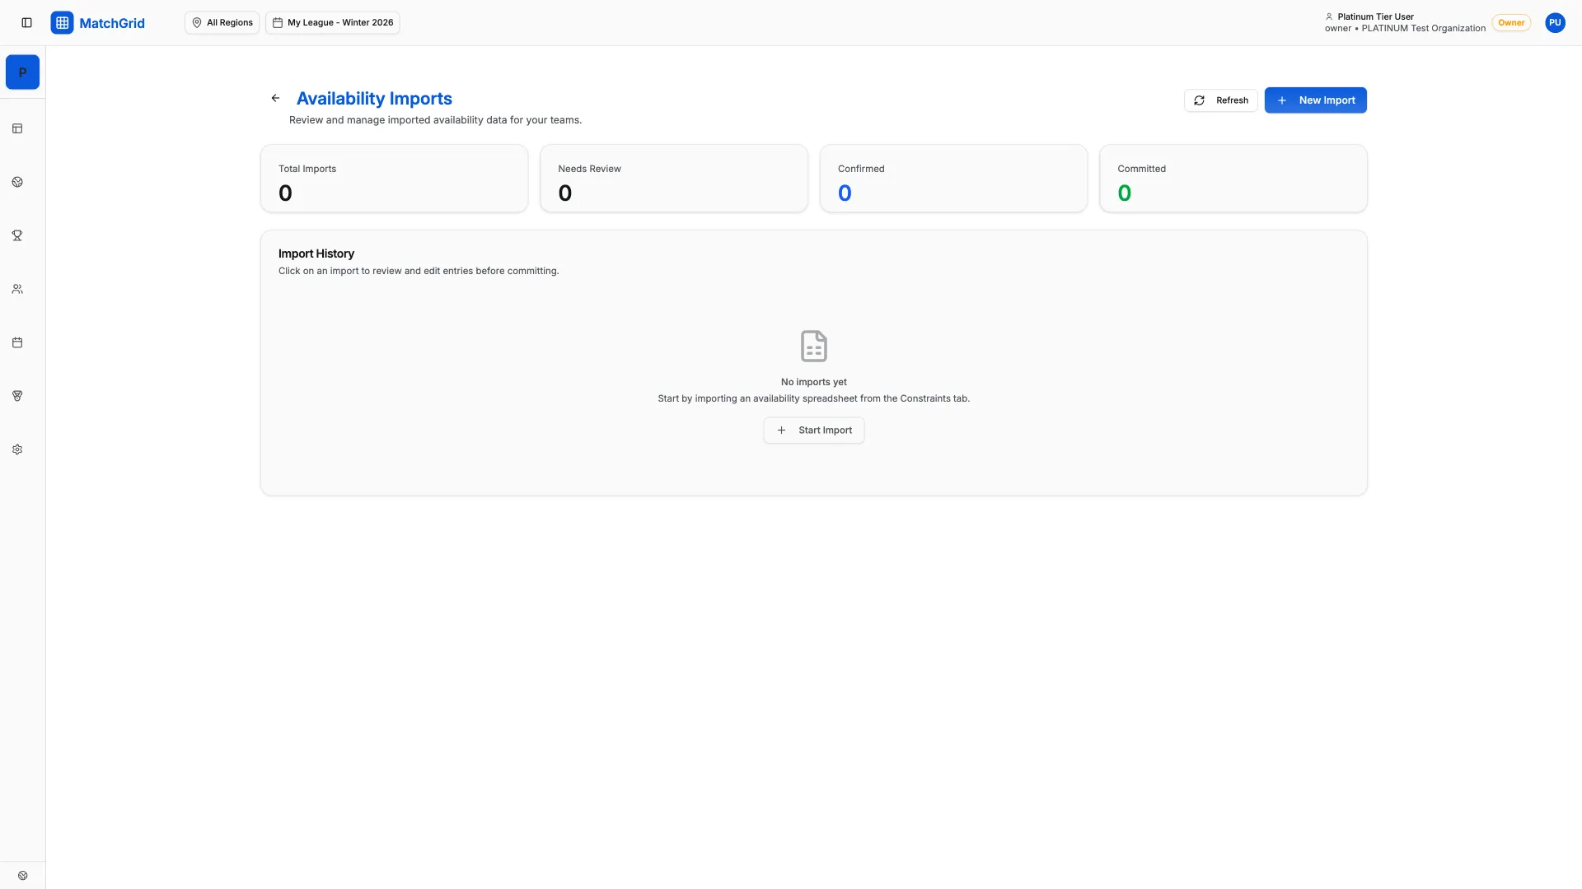Click the New Import button
This screenshot has width=1582, height=889.
click(x=1315, y=100)
